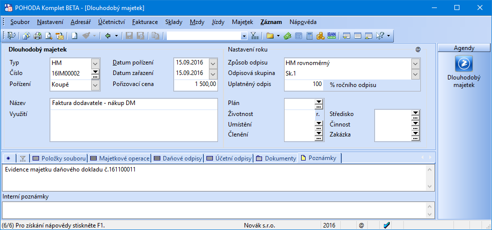
Task: Click the year 2016 in status bar
Action: pos(329,225)
